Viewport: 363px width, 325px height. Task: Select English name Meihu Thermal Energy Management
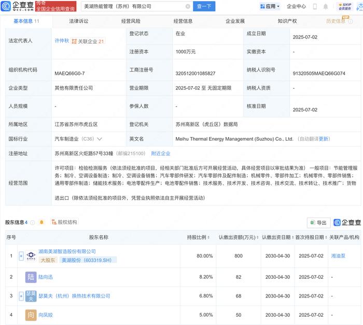click(234, 139)
